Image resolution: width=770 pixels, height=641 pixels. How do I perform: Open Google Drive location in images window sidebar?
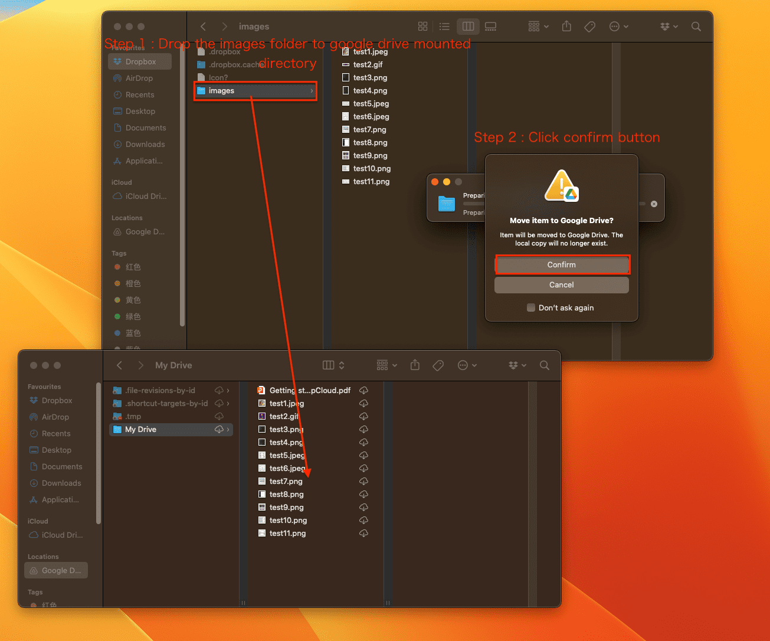(140, 232)
